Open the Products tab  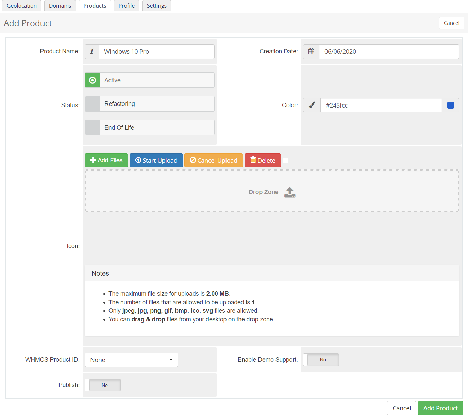[x=95, y=6]
